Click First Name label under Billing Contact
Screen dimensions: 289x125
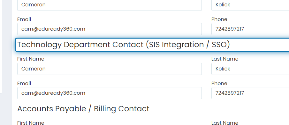31,123
